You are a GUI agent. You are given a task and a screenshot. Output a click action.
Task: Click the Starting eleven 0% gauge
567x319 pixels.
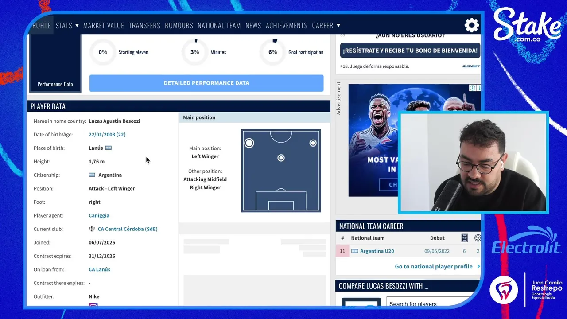[x=103, y=52]
